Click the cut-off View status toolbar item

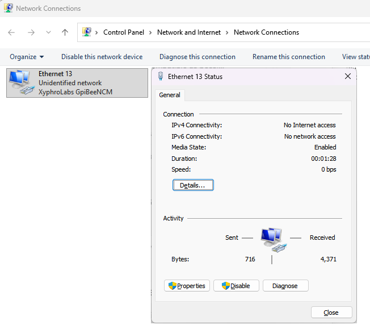tap(356, 57)
